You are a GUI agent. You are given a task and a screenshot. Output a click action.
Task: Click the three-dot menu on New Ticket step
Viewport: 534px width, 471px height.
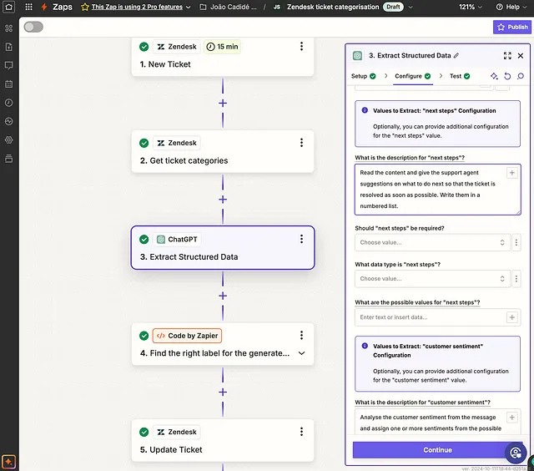301,47
